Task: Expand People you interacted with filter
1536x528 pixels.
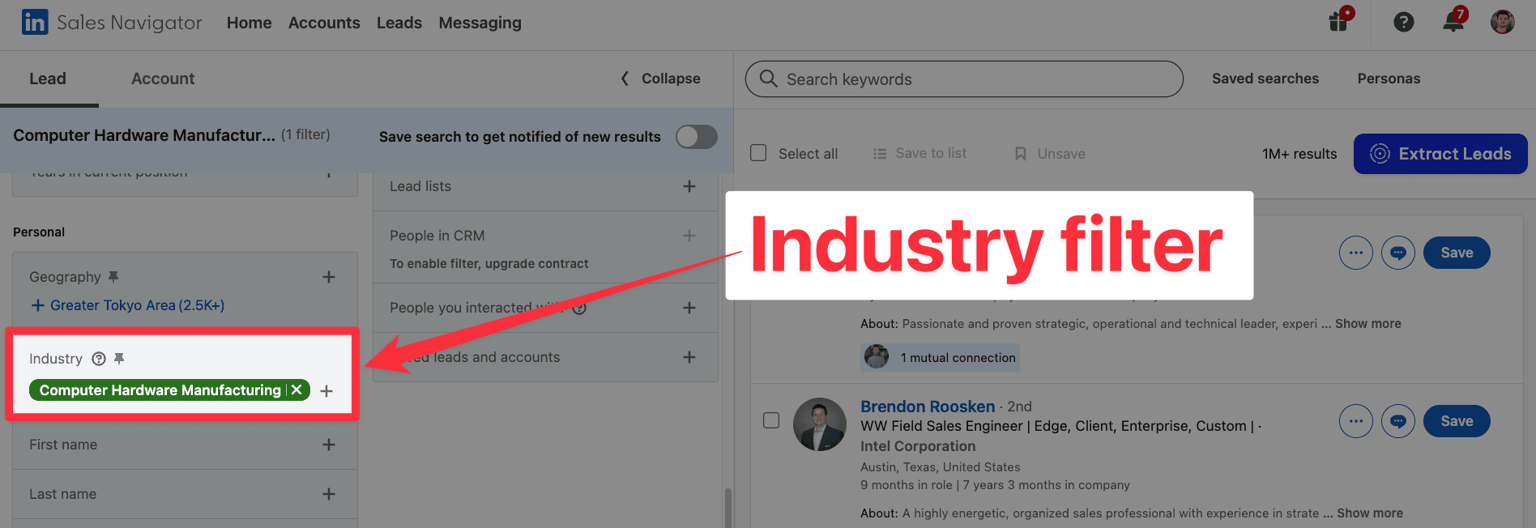Action: click(x=689, y=308)
